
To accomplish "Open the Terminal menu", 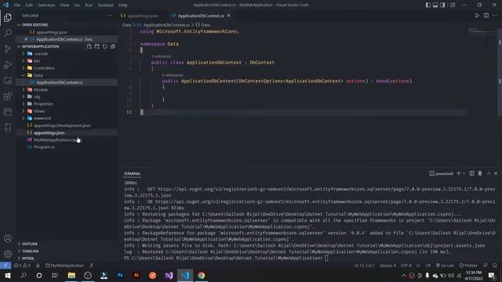I will (x=105, y=5).
